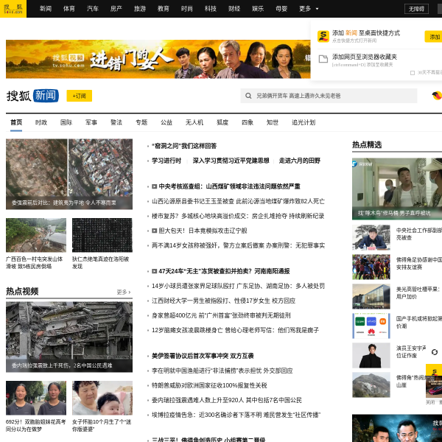Open 佛得角 mountain village thumbnail
This screenshot has width=442, height=442.
[x=371, y=385]
